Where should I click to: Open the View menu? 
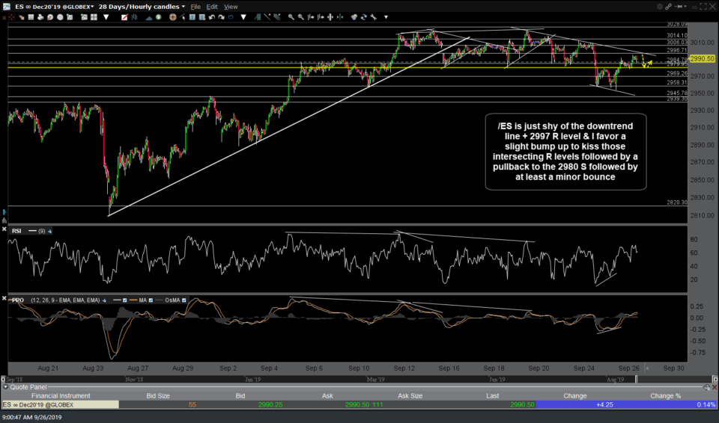[x=231, y=7]
